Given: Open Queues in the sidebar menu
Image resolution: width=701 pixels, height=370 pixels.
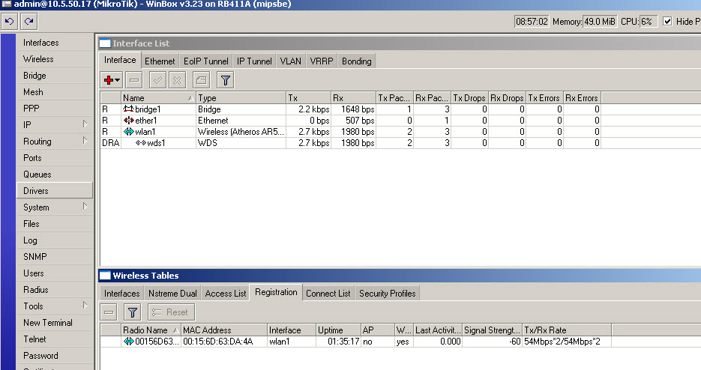Looking at the screenshot, I should point(55,175).
